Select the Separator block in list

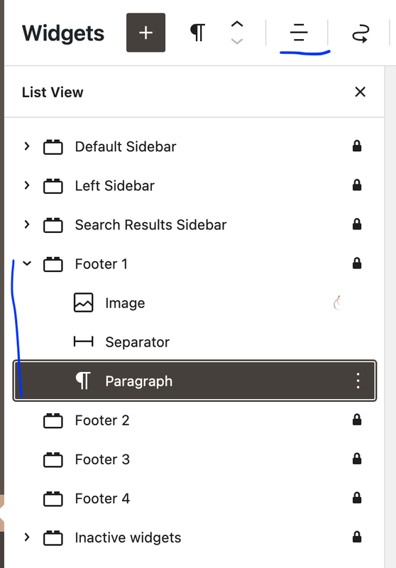194,342
